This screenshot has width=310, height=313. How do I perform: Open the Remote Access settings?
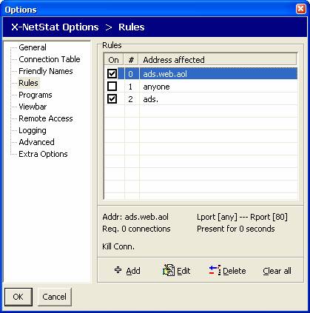(46, 118)
